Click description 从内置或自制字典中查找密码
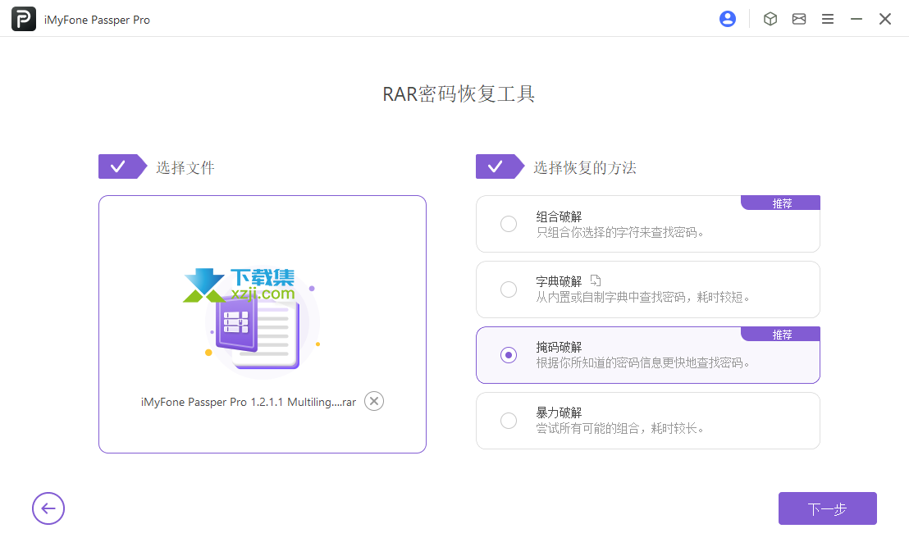Screen dimensions: 909x556 (642, 298)
